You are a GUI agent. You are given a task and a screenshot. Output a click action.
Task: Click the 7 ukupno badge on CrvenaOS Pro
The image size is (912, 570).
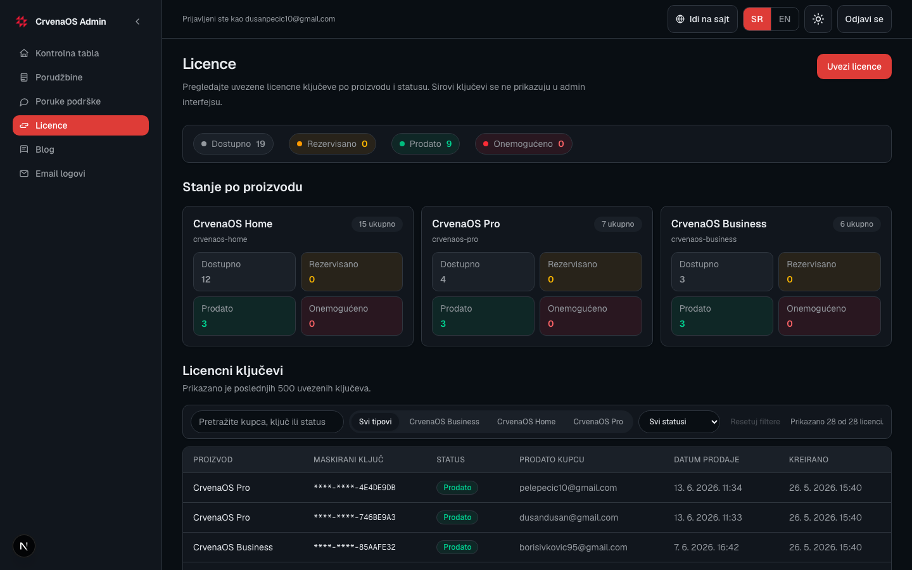(x=617, y=224)
